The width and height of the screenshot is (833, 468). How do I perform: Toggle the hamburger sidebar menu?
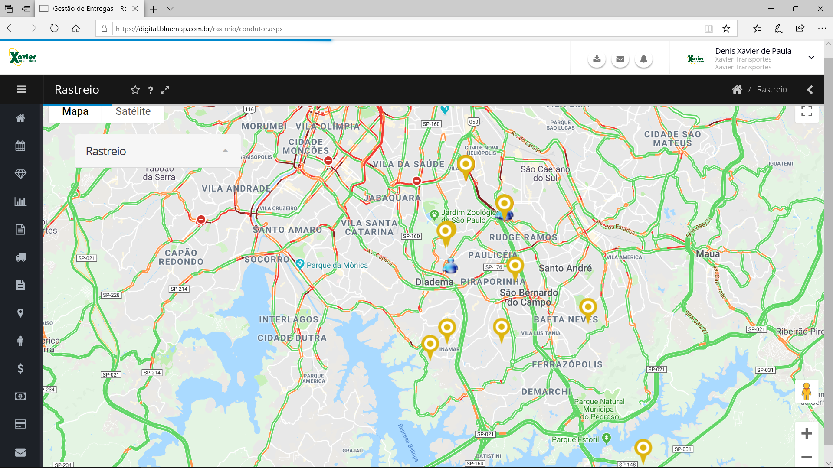[21, 89]
